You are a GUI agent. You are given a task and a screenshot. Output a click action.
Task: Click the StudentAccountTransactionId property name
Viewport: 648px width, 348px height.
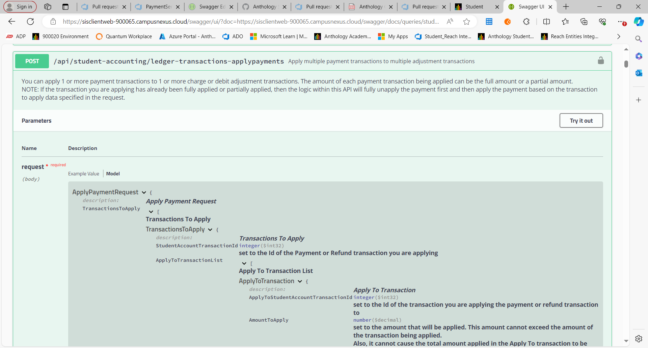pos(197,246)
